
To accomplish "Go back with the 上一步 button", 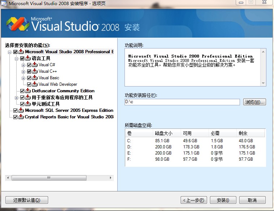I will coord(194,200).
